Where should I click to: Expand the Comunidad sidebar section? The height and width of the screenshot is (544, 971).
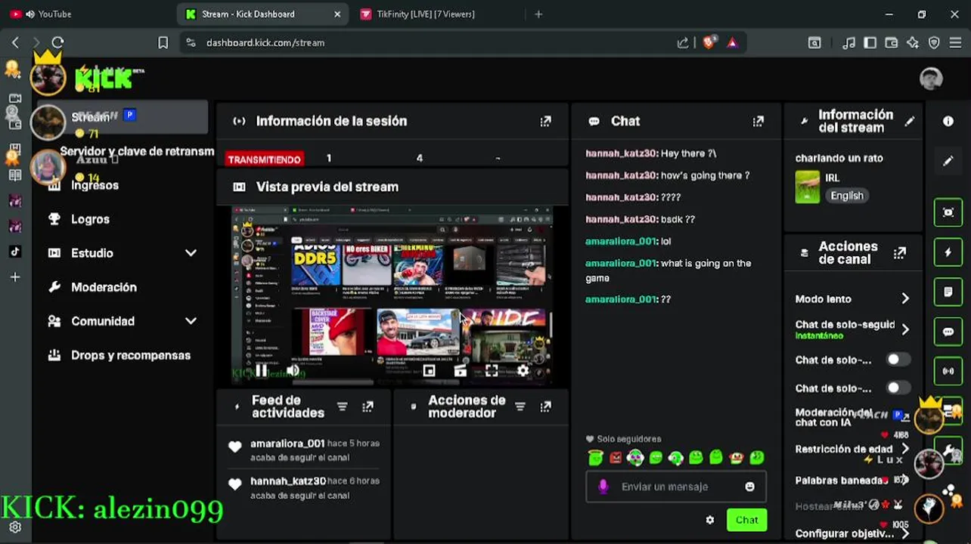191,321
